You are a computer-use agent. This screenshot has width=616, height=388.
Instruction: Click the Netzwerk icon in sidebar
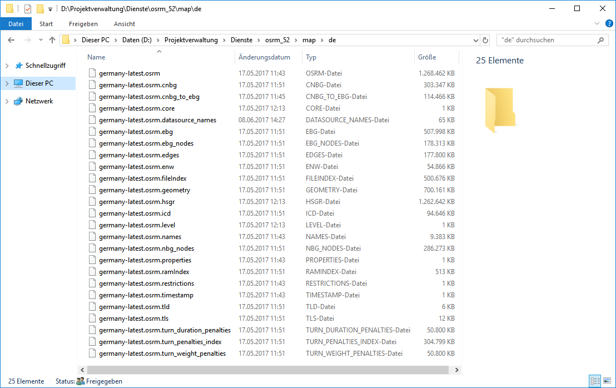(x=18, y=101)
